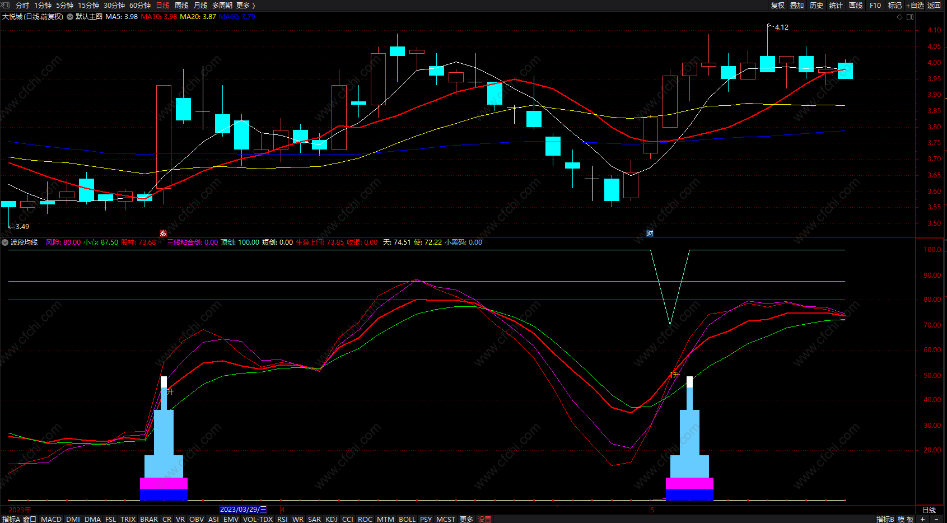Select the 指标B indicator group
Screen dimensions: 947x523
click(885, 519)
